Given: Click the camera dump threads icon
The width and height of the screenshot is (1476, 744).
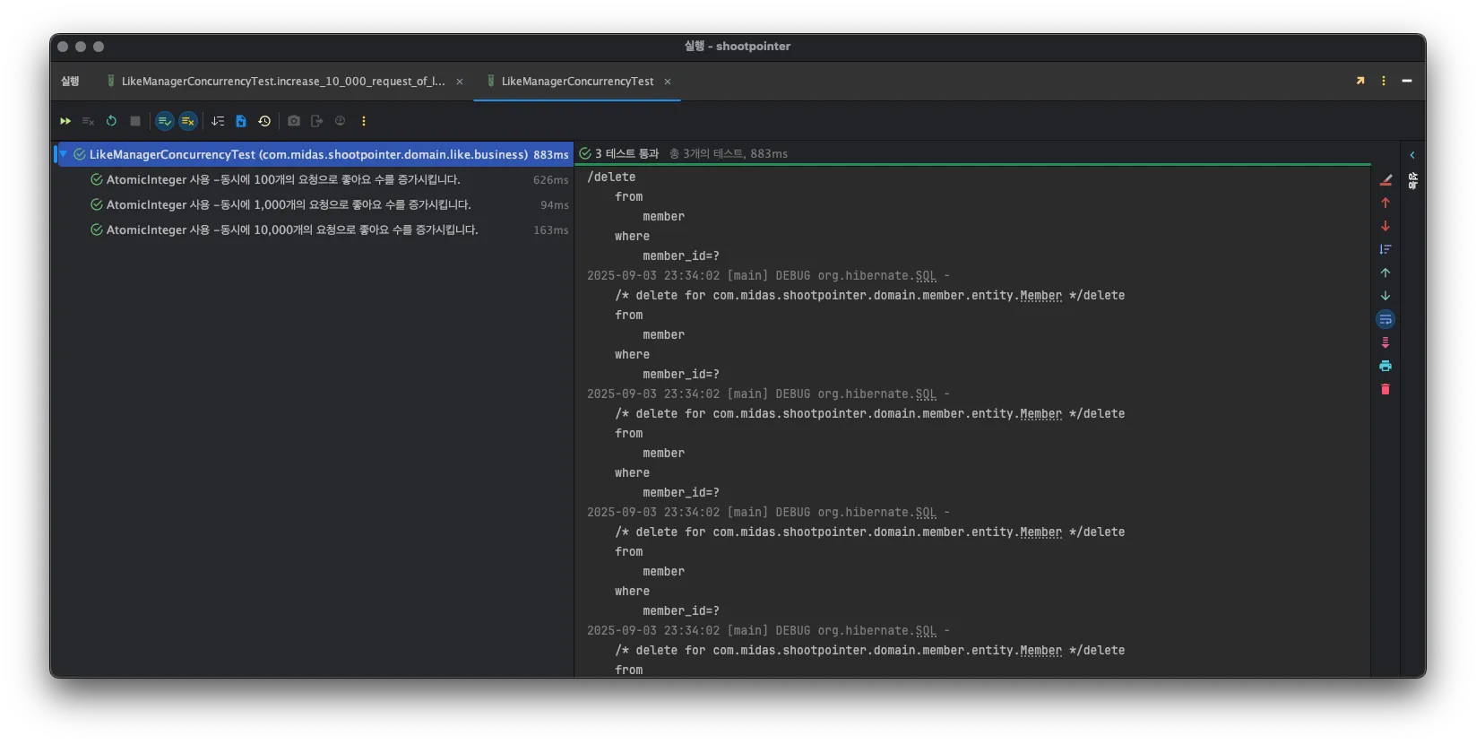Looking at the screenshot, I should (x=294, y=121).
